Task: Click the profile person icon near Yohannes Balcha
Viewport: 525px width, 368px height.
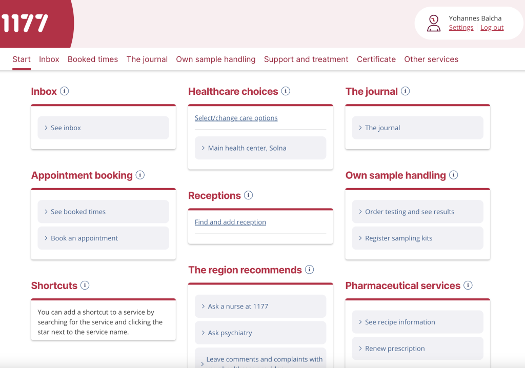Action: [x=434, y=23]
